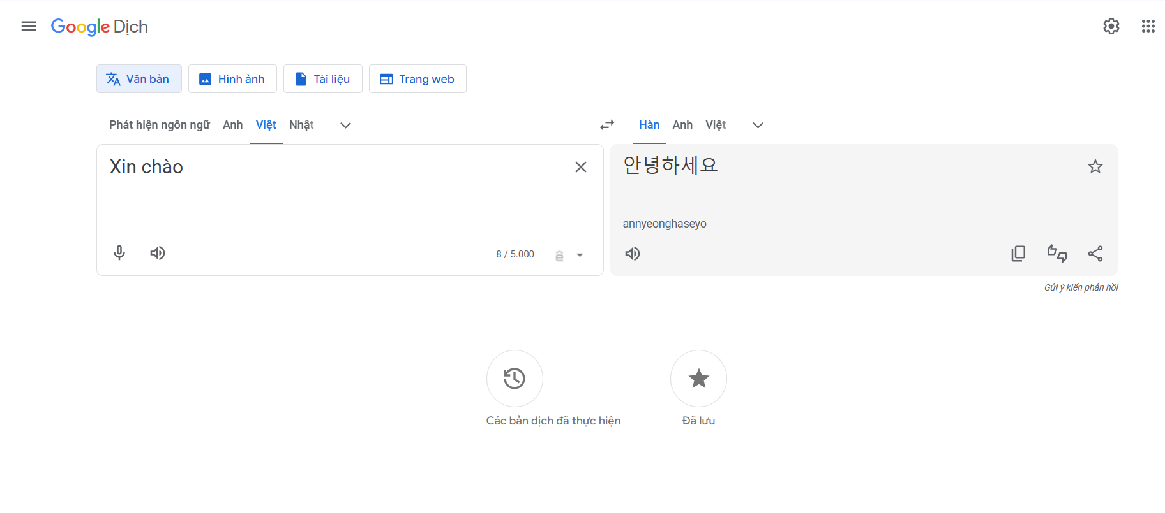Screen dimensions: 1165x513
Task: Select Việt as source language
Action: pos(266,125)
